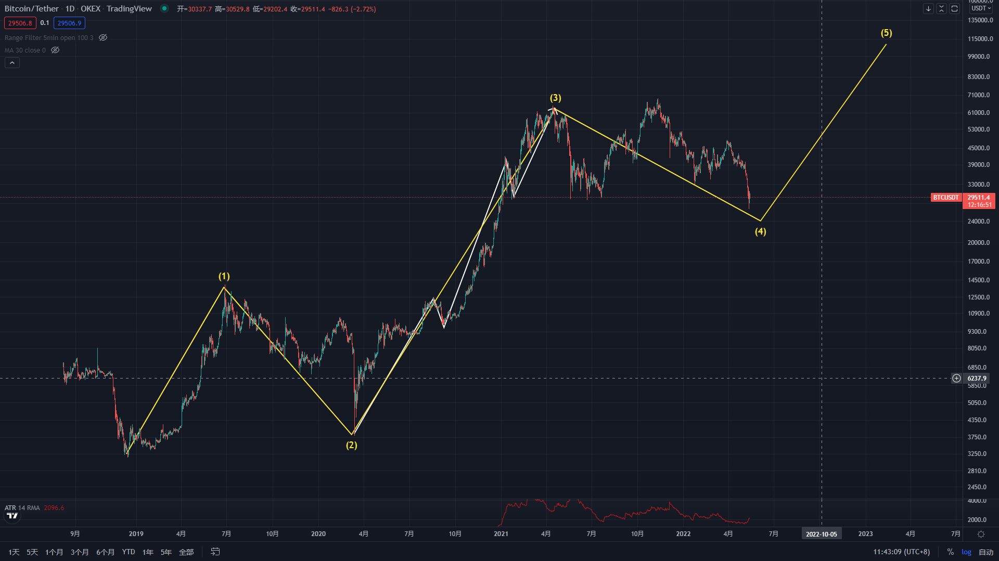This screenshot has width=999, height=561.
Task: Click the 135000.0 price scale label
Action: coord(980,20)
